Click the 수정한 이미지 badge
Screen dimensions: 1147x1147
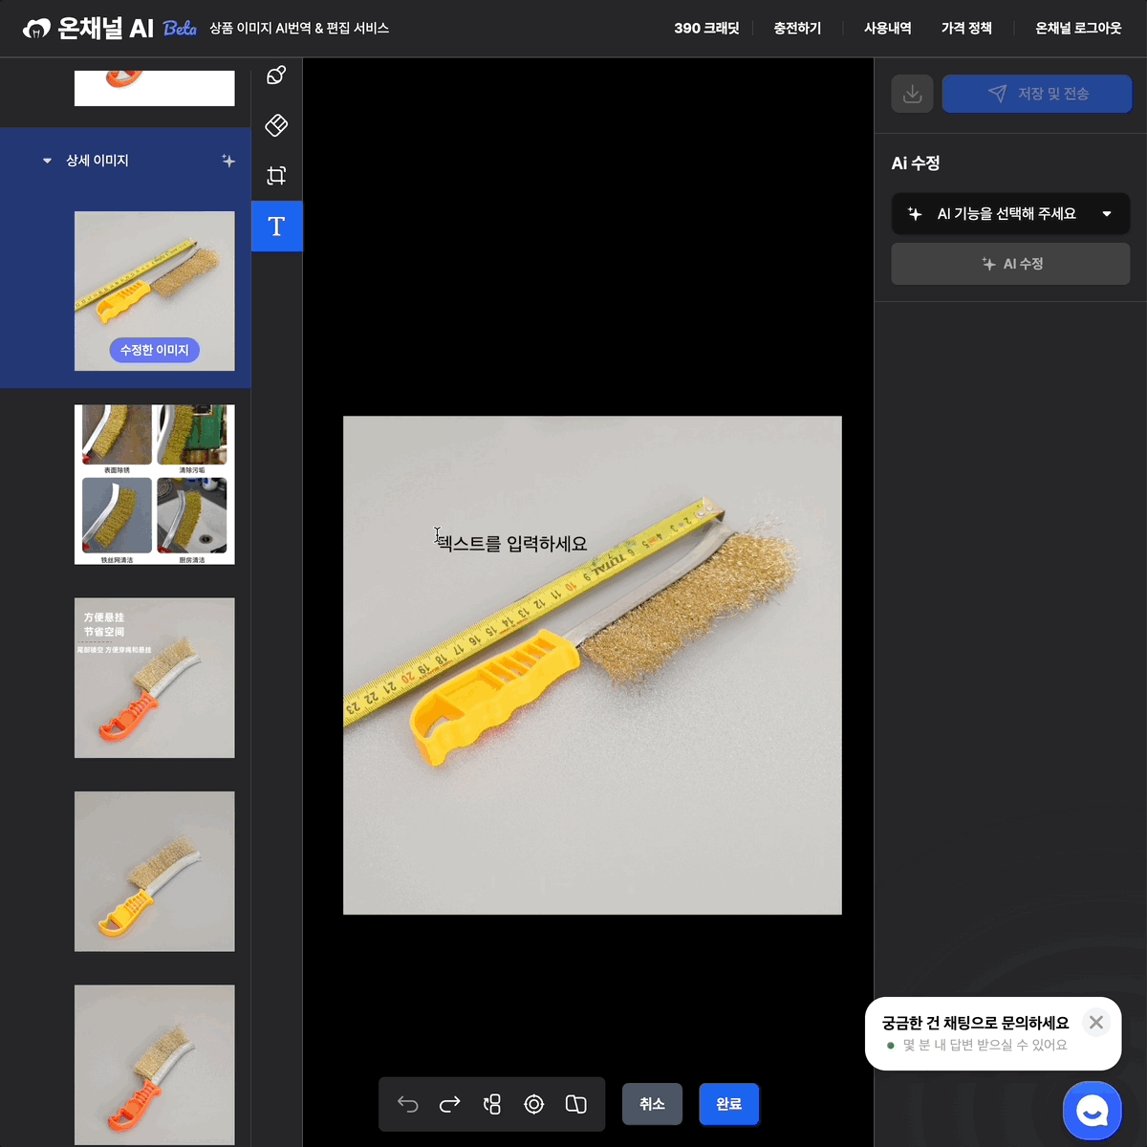pos(154,350)
